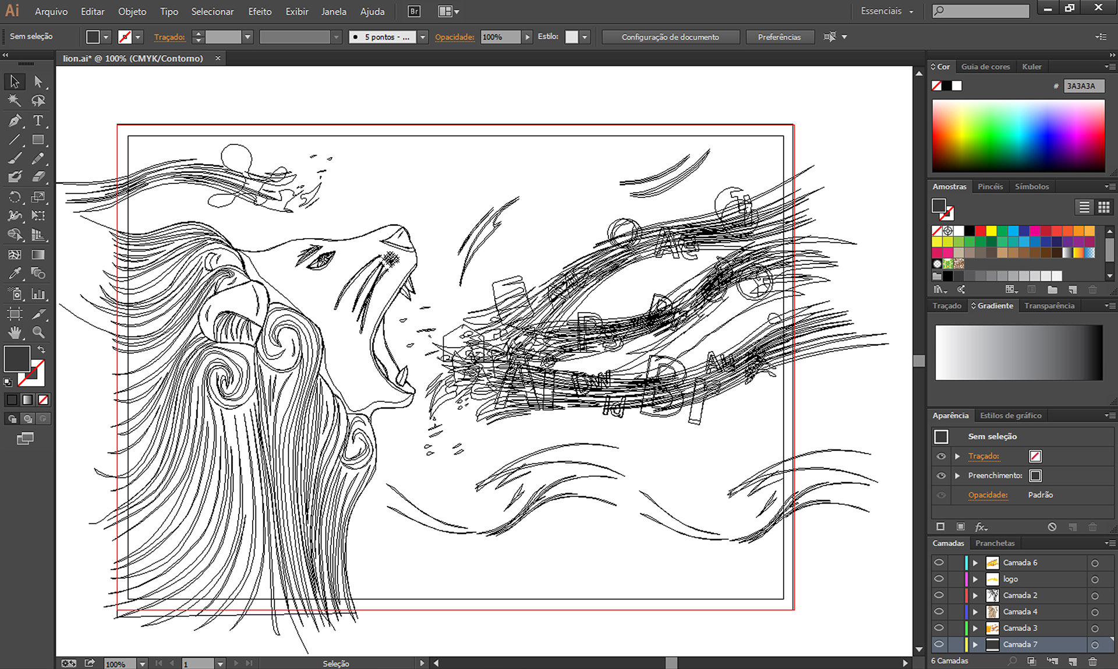Viewport: 1118px width, 669px height.
Task: Select the Hand tool
Action: pyautogui.click(x=15, y=332)
